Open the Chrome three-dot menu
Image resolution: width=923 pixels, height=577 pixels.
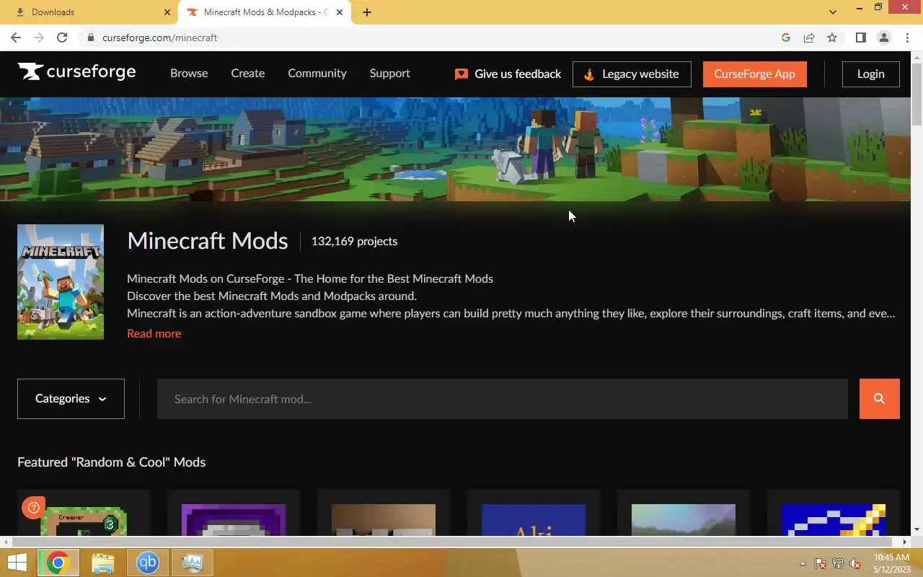click(907, 38)
